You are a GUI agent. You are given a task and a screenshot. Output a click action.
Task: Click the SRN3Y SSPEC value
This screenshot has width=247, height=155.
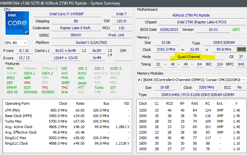click(75, 35)
